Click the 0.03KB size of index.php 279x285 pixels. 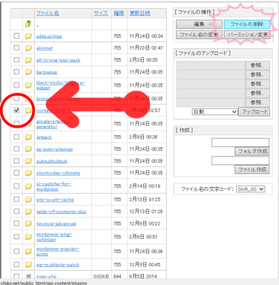[x=101, y=276]
